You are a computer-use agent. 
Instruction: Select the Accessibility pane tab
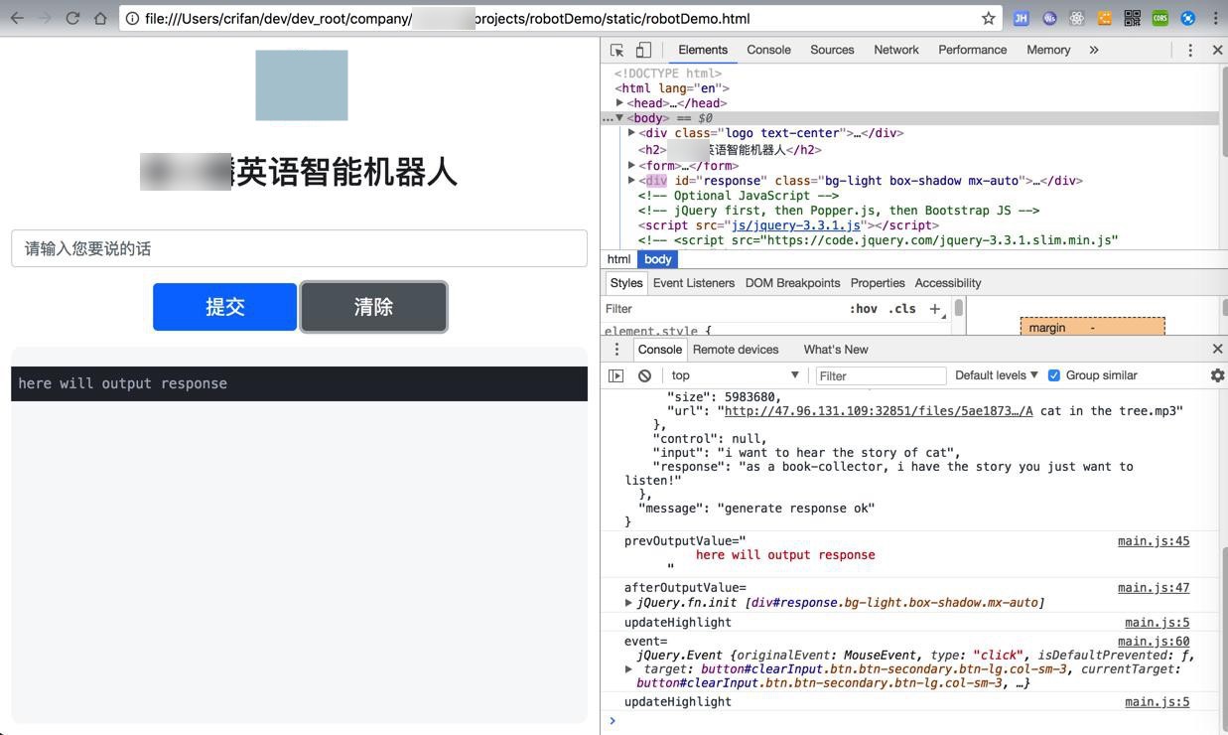click(948, 283)
